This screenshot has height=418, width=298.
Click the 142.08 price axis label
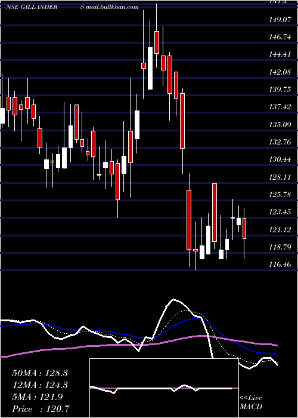tap(280, 72)
